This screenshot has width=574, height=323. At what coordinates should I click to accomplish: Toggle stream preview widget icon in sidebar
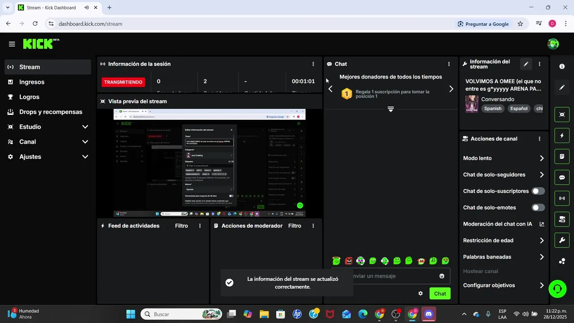pos(562,114)
